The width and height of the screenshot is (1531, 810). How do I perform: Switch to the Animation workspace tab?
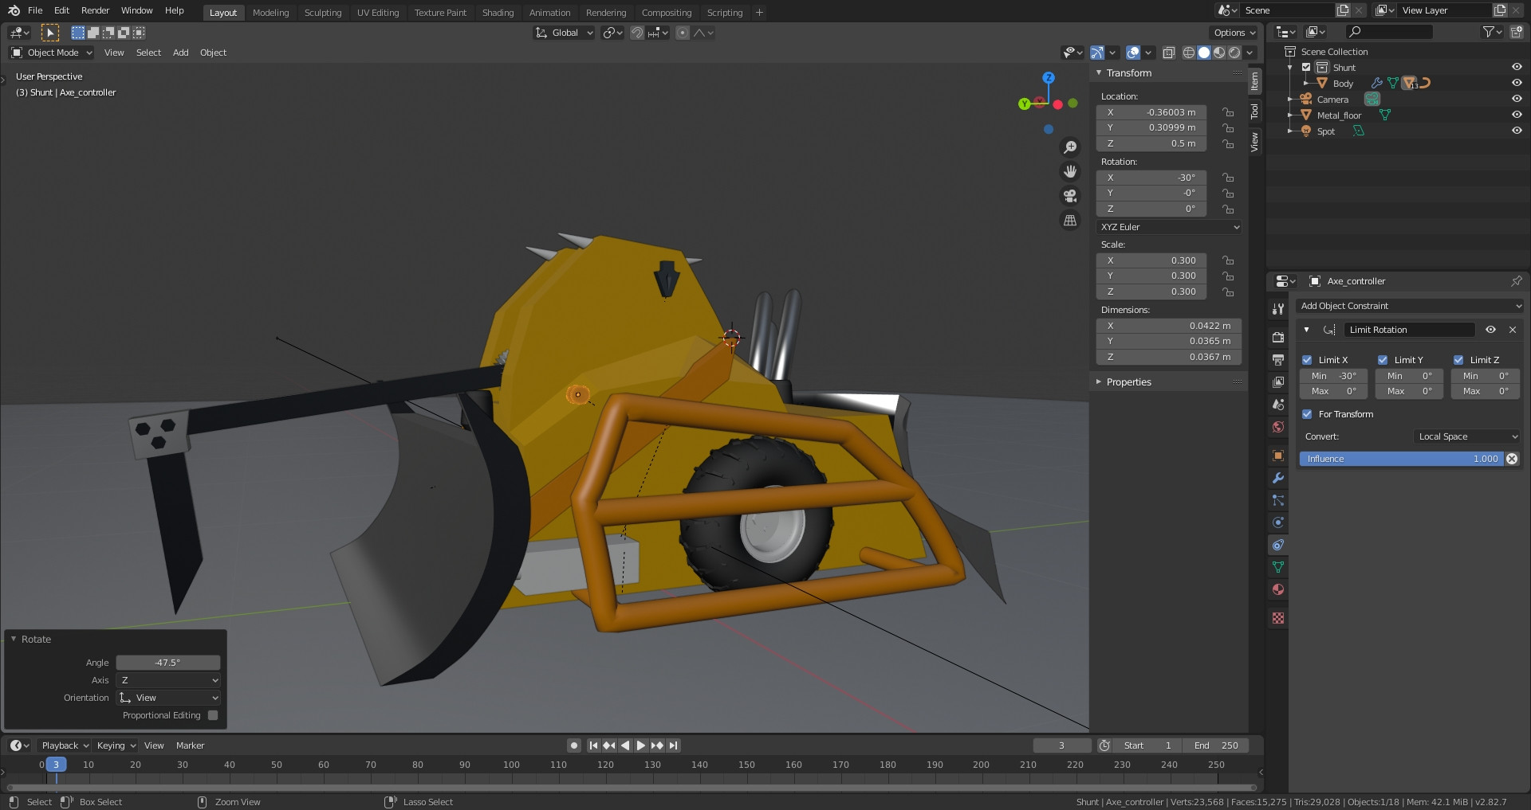[x=549, y=13]
